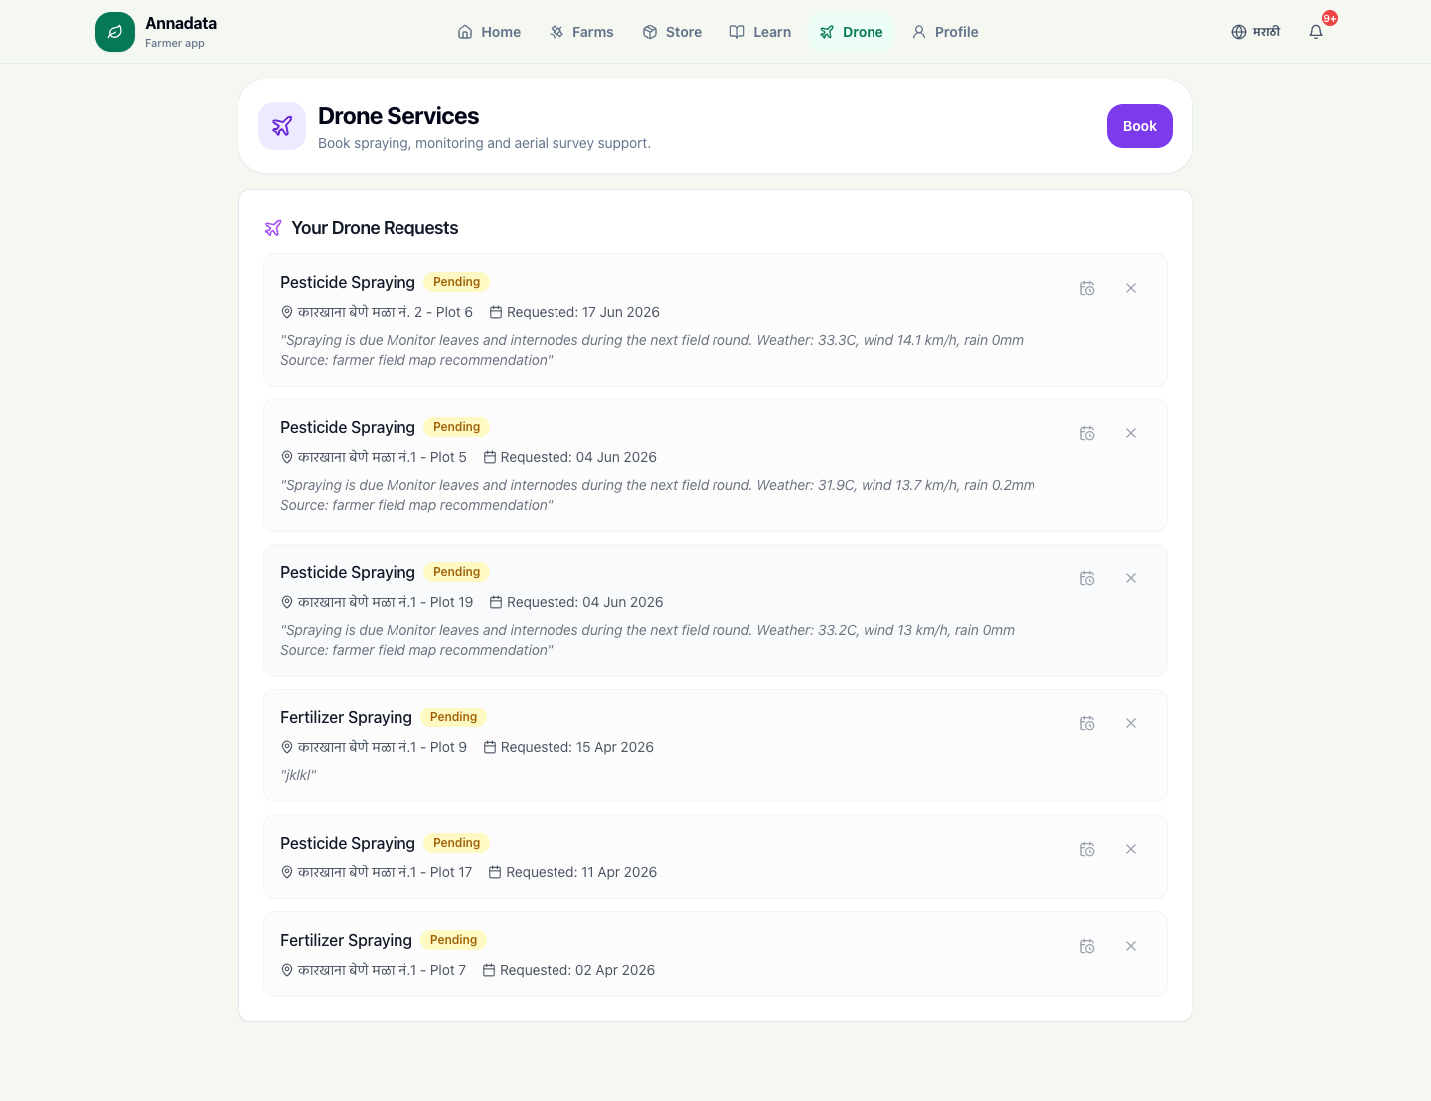This screenshot has height=1101, width=1431.
Task: Reschedule the Plot 19 pesticide request
Action: pos(1087,578)
